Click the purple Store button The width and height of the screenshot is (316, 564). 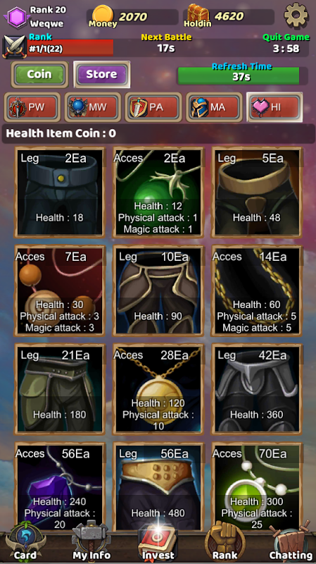pos(102,75)
